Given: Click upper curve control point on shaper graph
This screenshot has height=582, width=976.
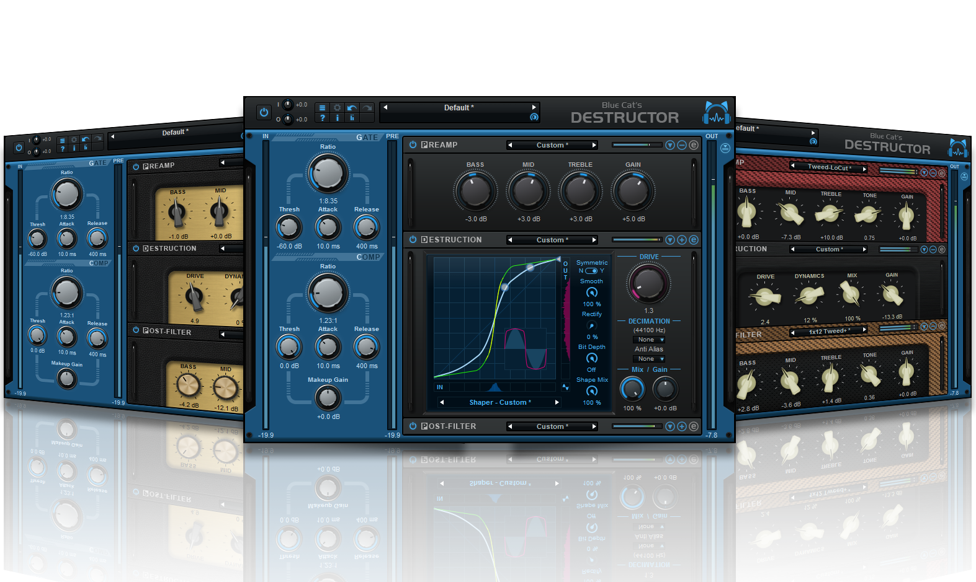Looking at the screenshot, I should 531,268.
